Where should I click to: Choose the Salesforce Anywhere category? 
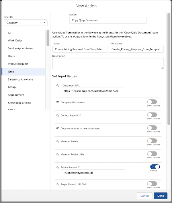tap(24, 79)
